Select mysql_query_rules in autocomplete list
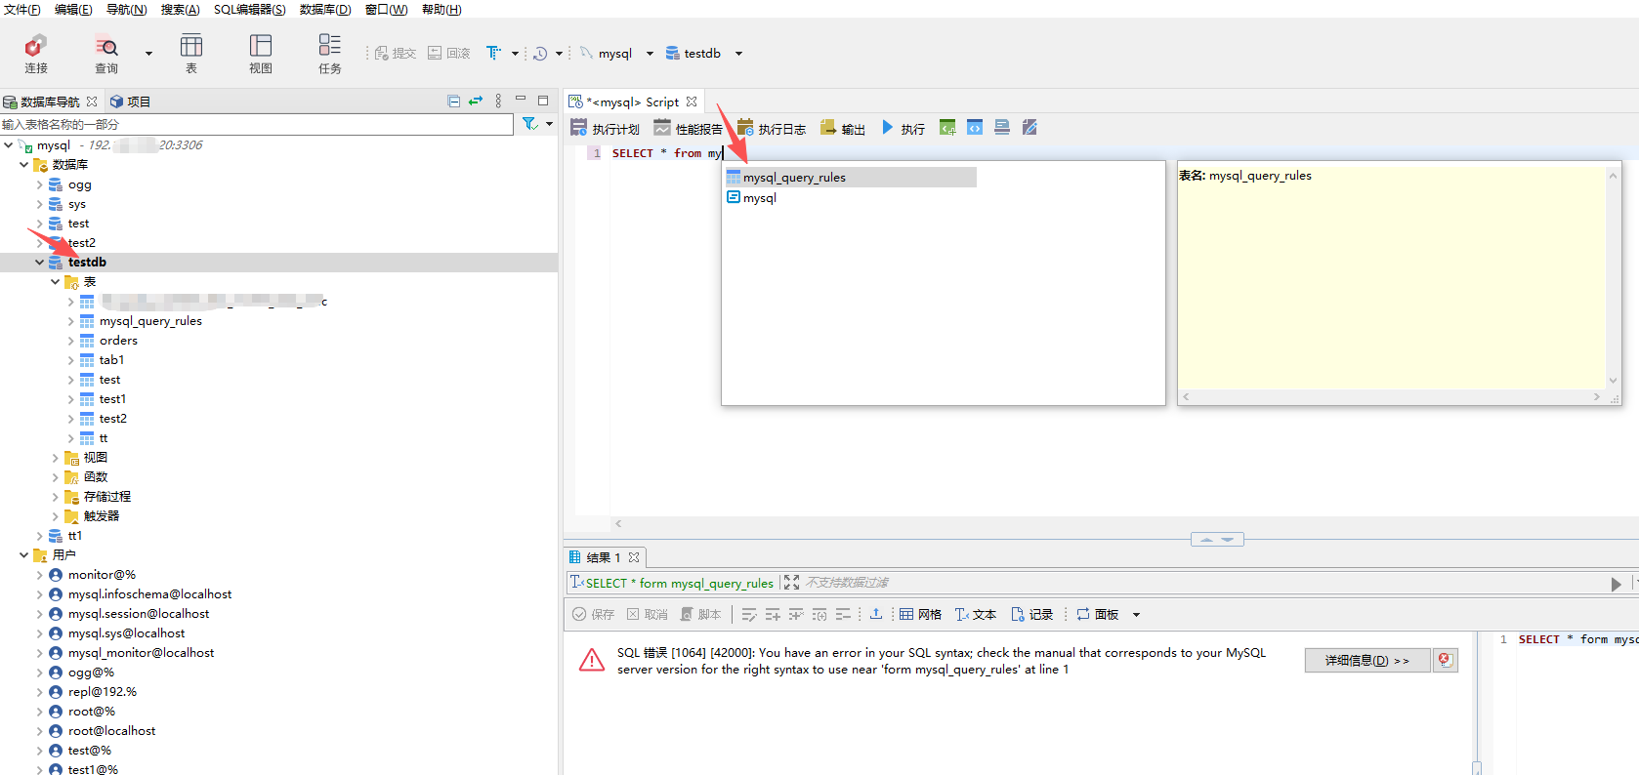The height and width of the screenshot is (775, 1639). (794, 178)
